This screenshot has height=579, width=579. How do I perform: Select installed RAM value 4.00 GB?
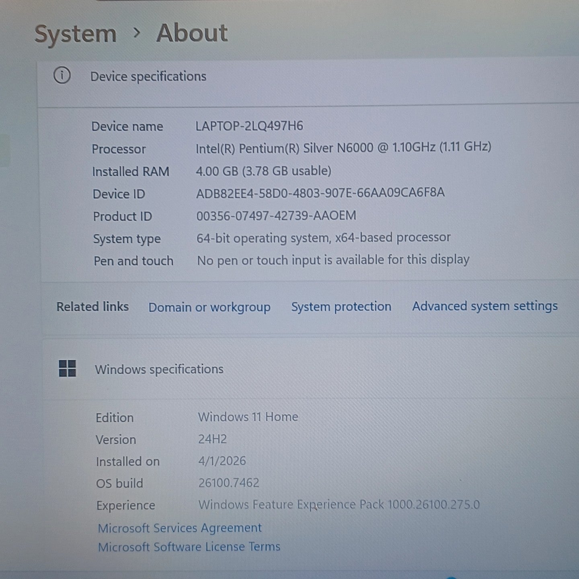coord(264,171)
